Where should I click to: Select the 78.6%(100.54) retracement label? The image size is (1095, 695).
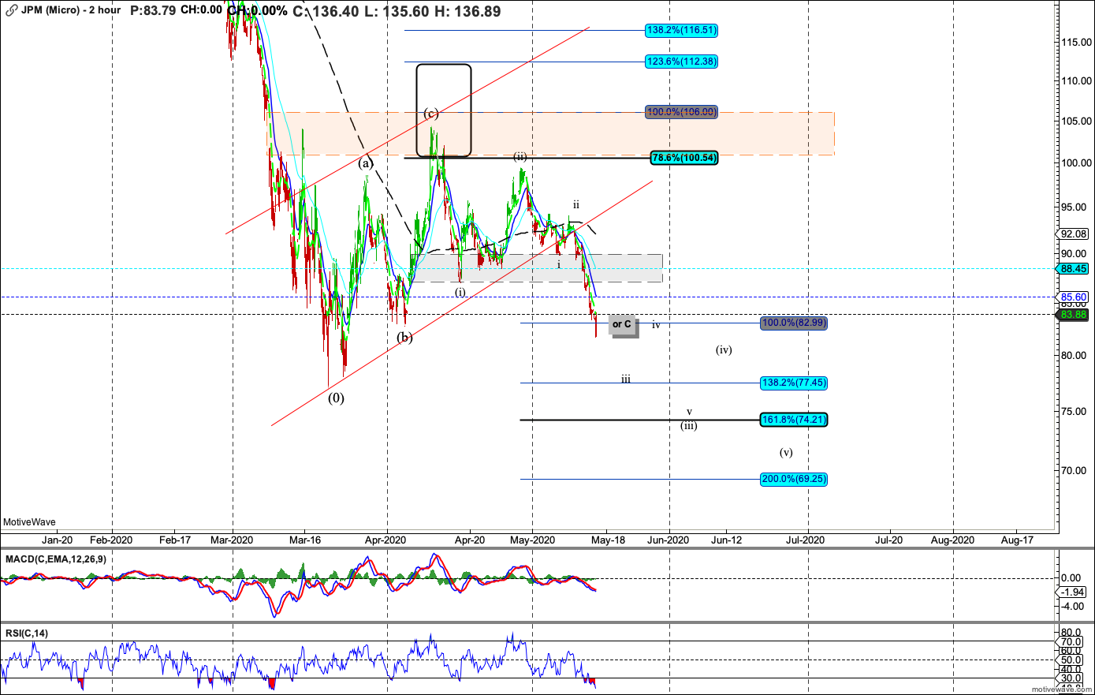(x=684, y=158)
